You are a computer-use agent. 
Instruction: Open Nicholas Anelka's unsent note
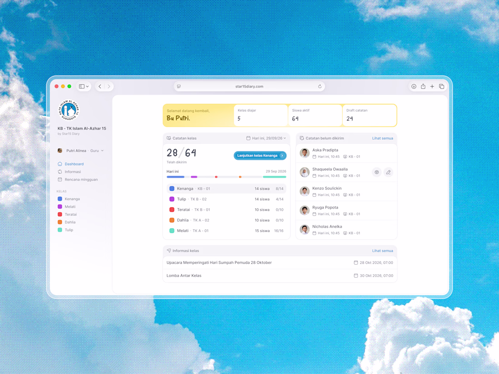[x=346, y=230]
